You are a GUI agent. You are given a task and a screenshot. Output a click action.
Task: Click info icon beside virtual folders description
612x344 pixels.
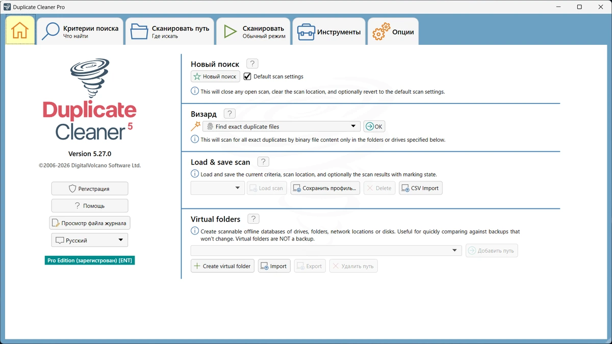(x=195, y=231)
